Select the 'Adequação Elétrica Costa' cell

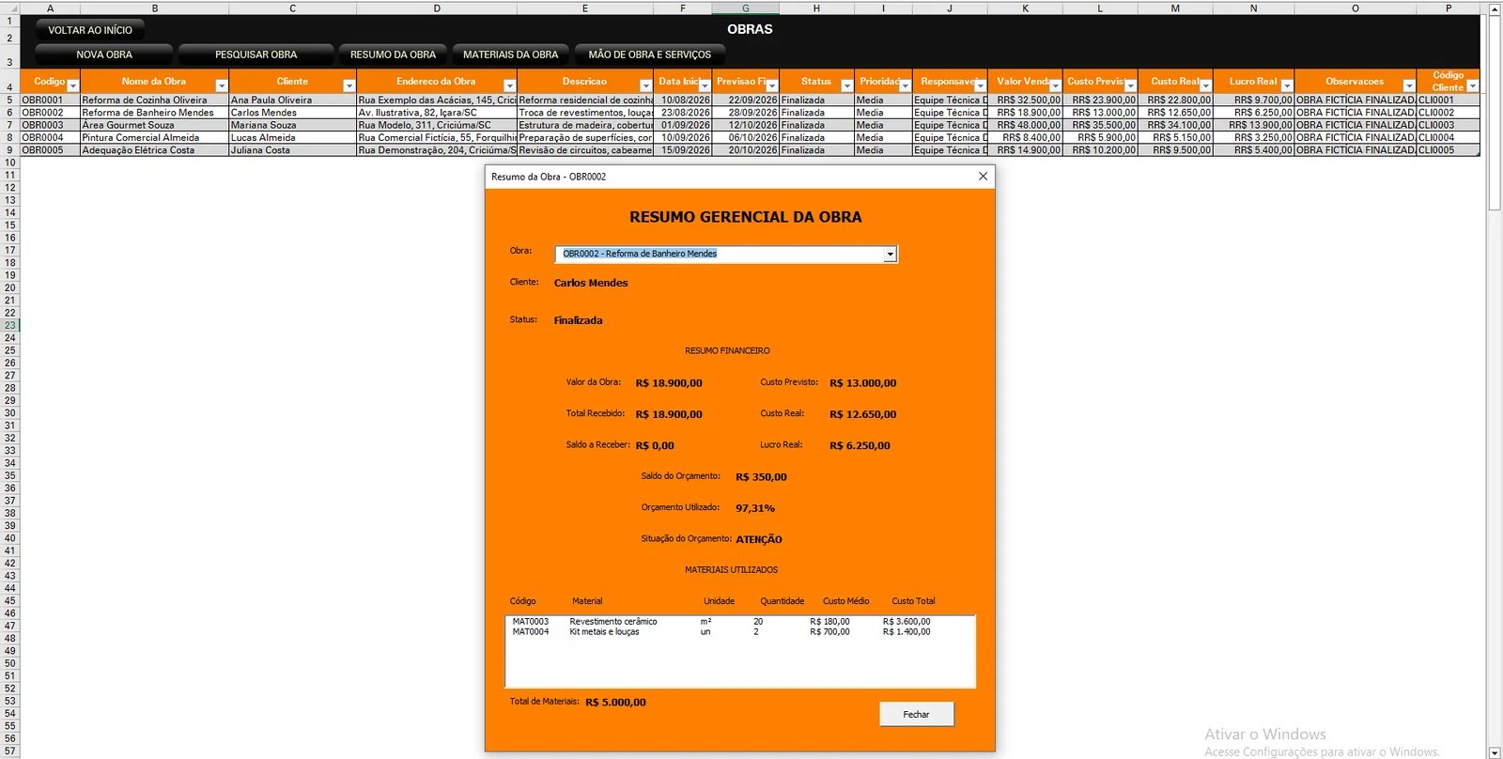[x=154, y=150]
